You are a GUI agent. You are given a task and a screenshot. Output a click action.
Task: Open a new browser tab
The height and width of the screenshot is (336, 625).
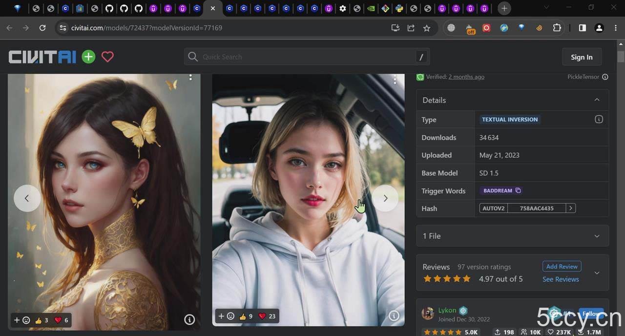pyautogui.click(x=504, y=8)
